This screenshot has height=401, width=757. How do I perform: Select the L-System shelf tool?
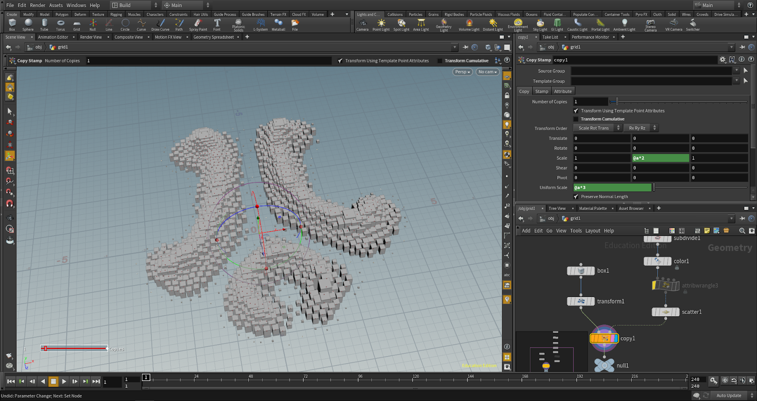(261, 25)
